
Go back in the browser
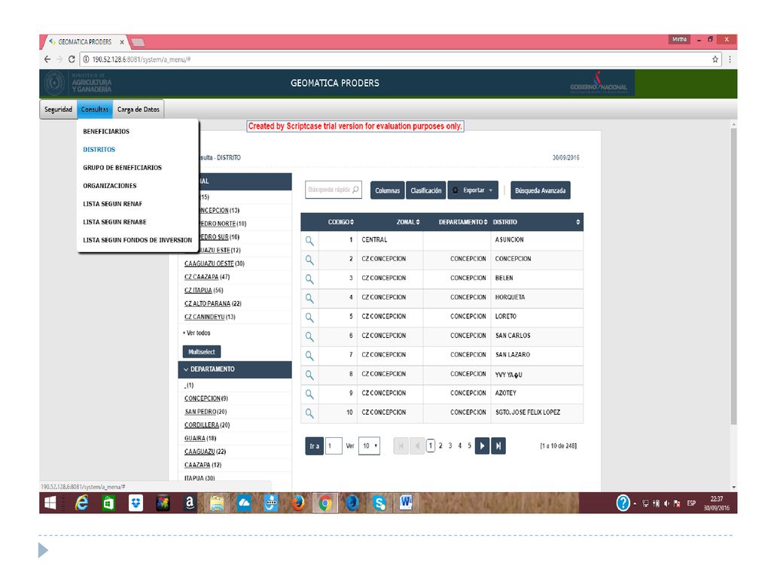coord(47,59)
